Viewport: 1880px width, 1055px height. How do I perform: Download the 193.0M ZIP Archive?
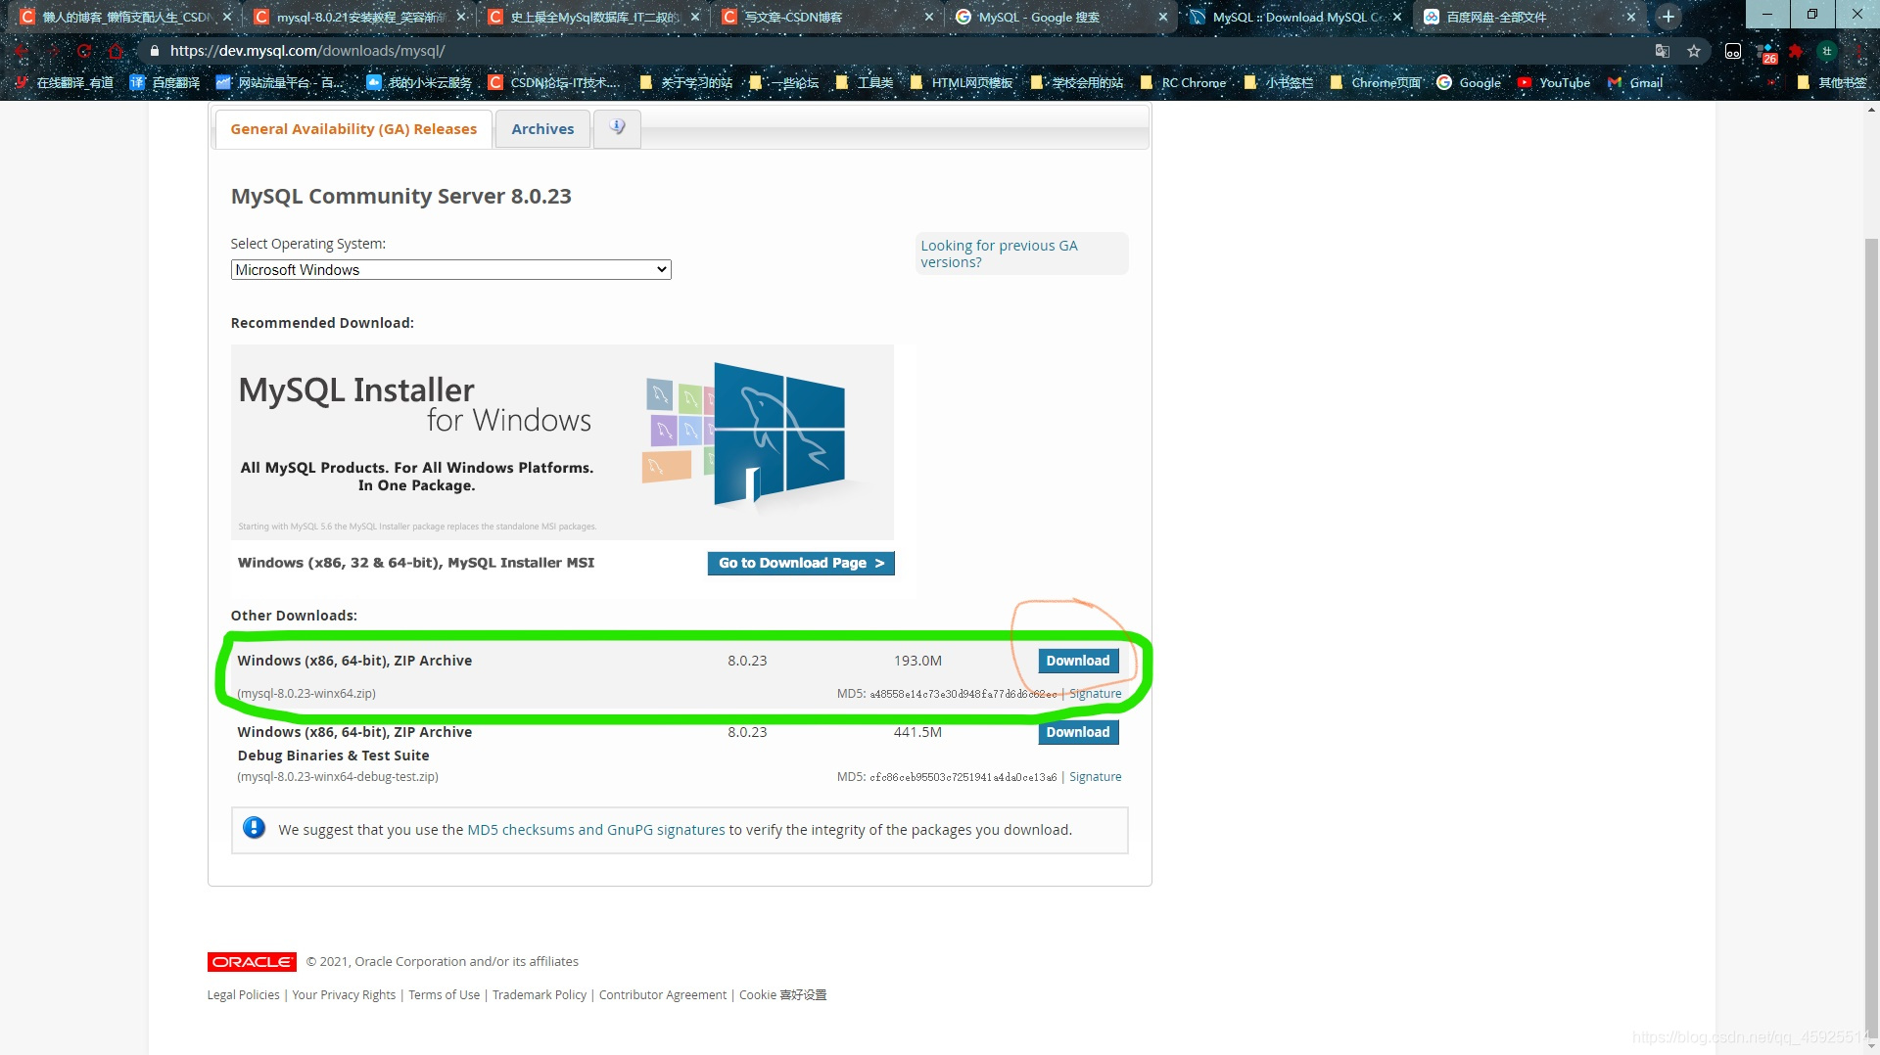point(1077,661)
